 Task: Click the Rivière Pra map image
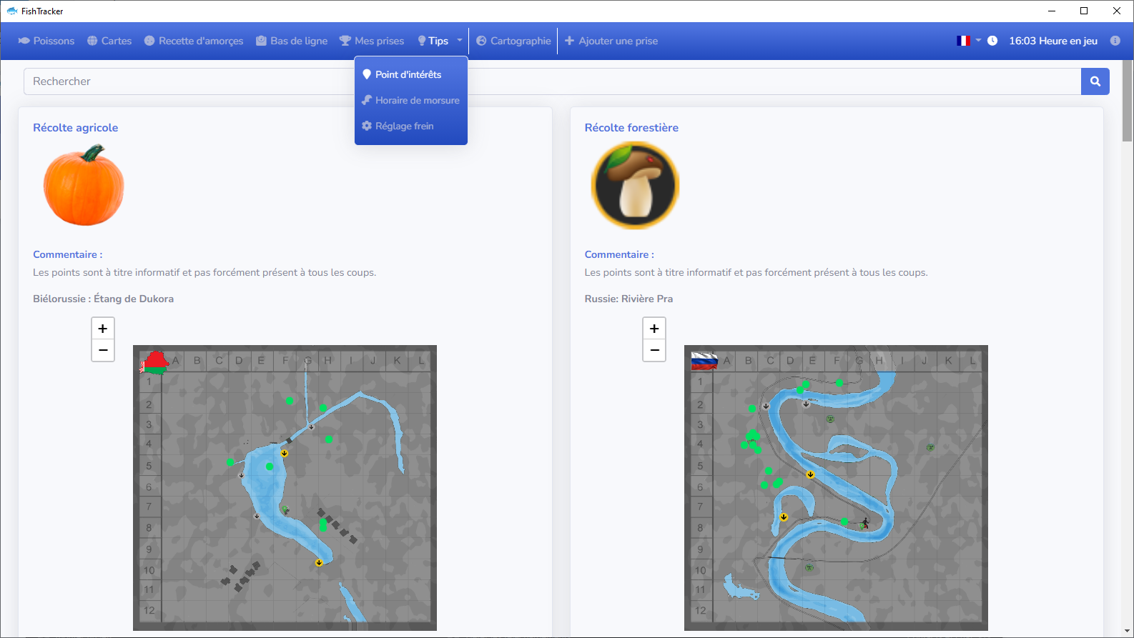click(836, 488)
